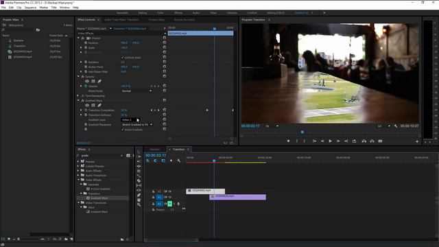This screenshot has width=439, height=247.
Task: Expand the Rotation parameter
Action: (81, 62)
